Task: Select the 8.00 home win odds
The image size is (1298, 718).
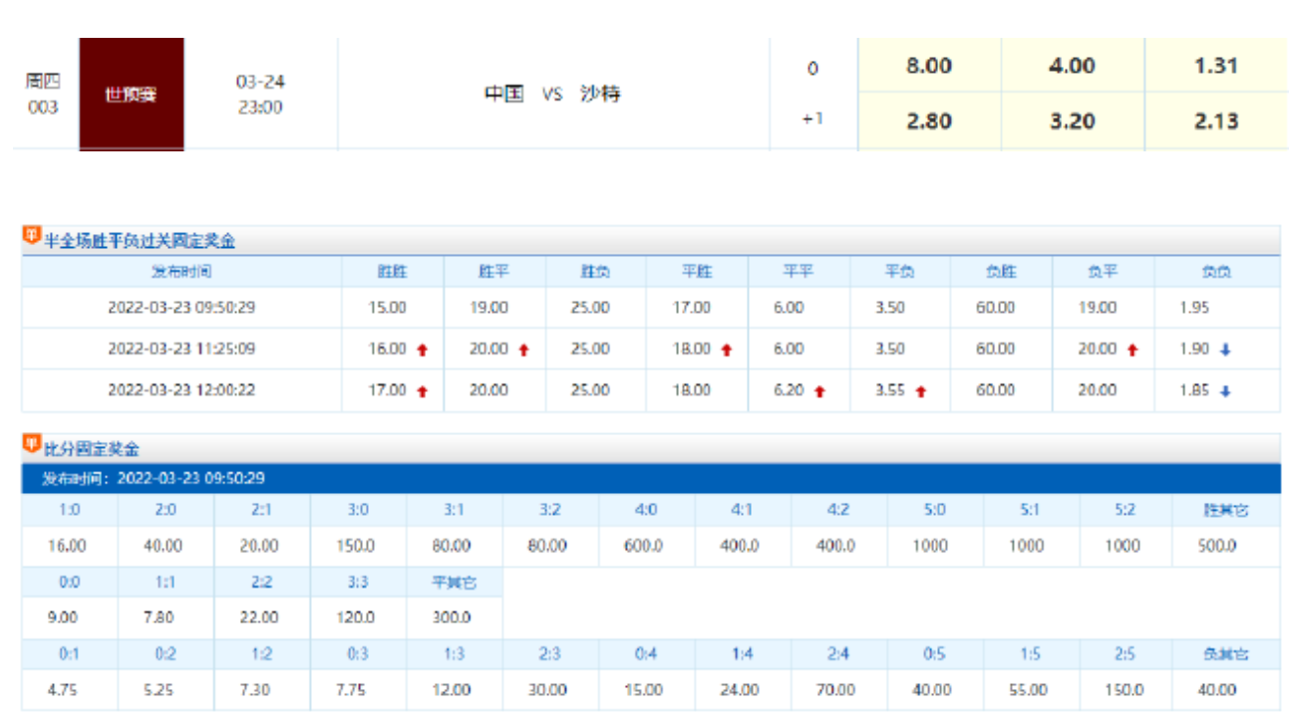Action: point(929,66)
